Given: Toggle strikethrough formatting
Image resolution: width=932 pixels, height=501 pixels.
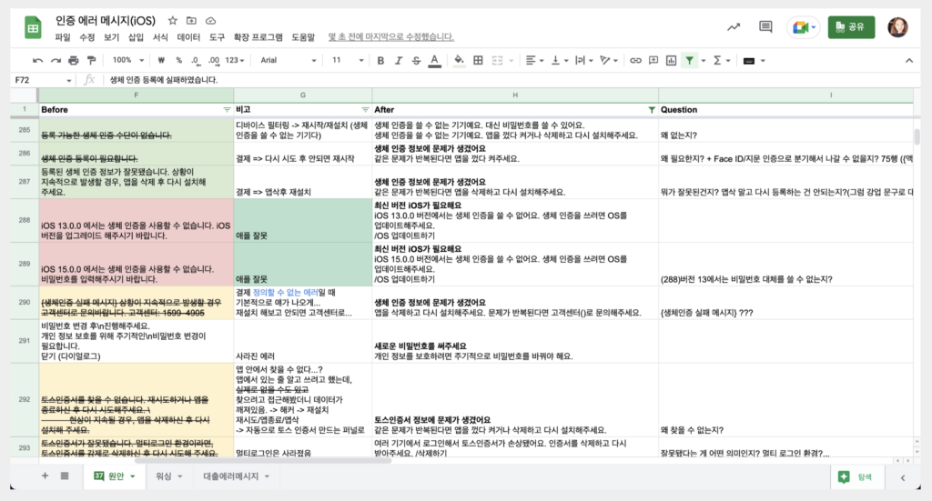Looking at the screenshot, I should click(416, 60).
